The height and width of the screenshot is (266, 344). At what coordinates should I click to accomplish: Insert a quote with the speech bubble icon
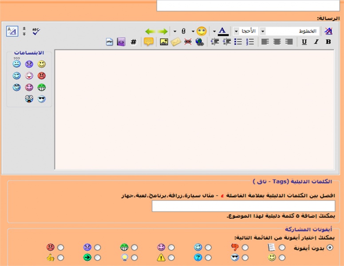coord(149,42)
